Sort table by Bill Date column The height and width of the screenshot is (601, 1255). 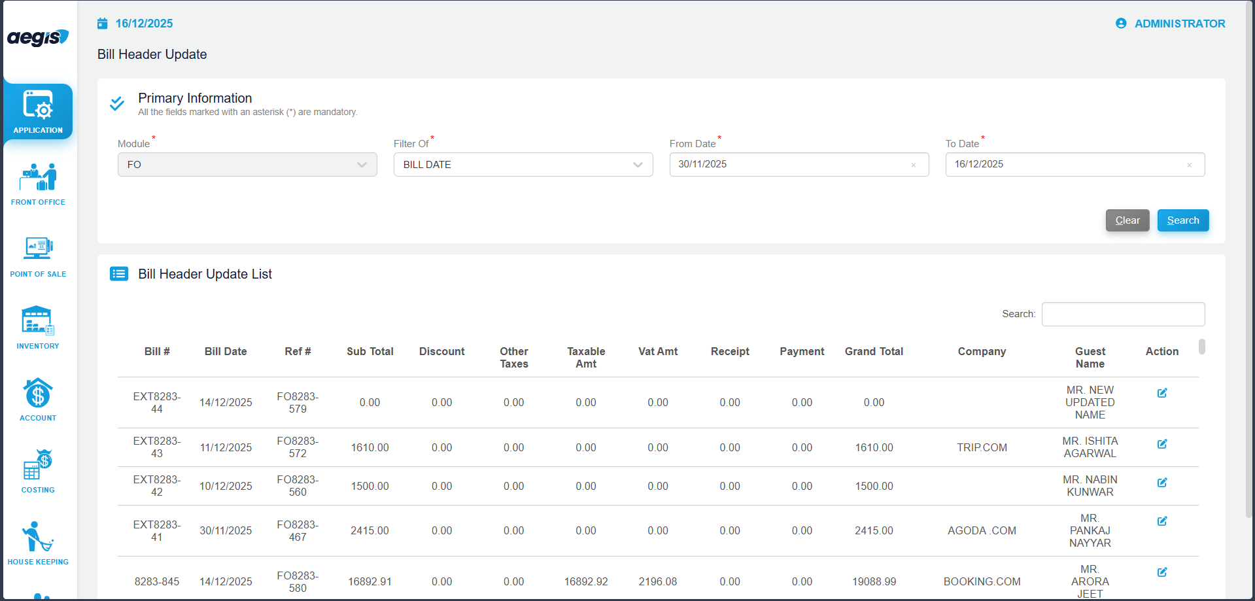(x=226, y=352)
